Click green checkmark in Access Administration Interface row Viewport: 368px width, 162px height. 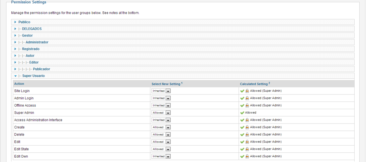tap(242, 120)
